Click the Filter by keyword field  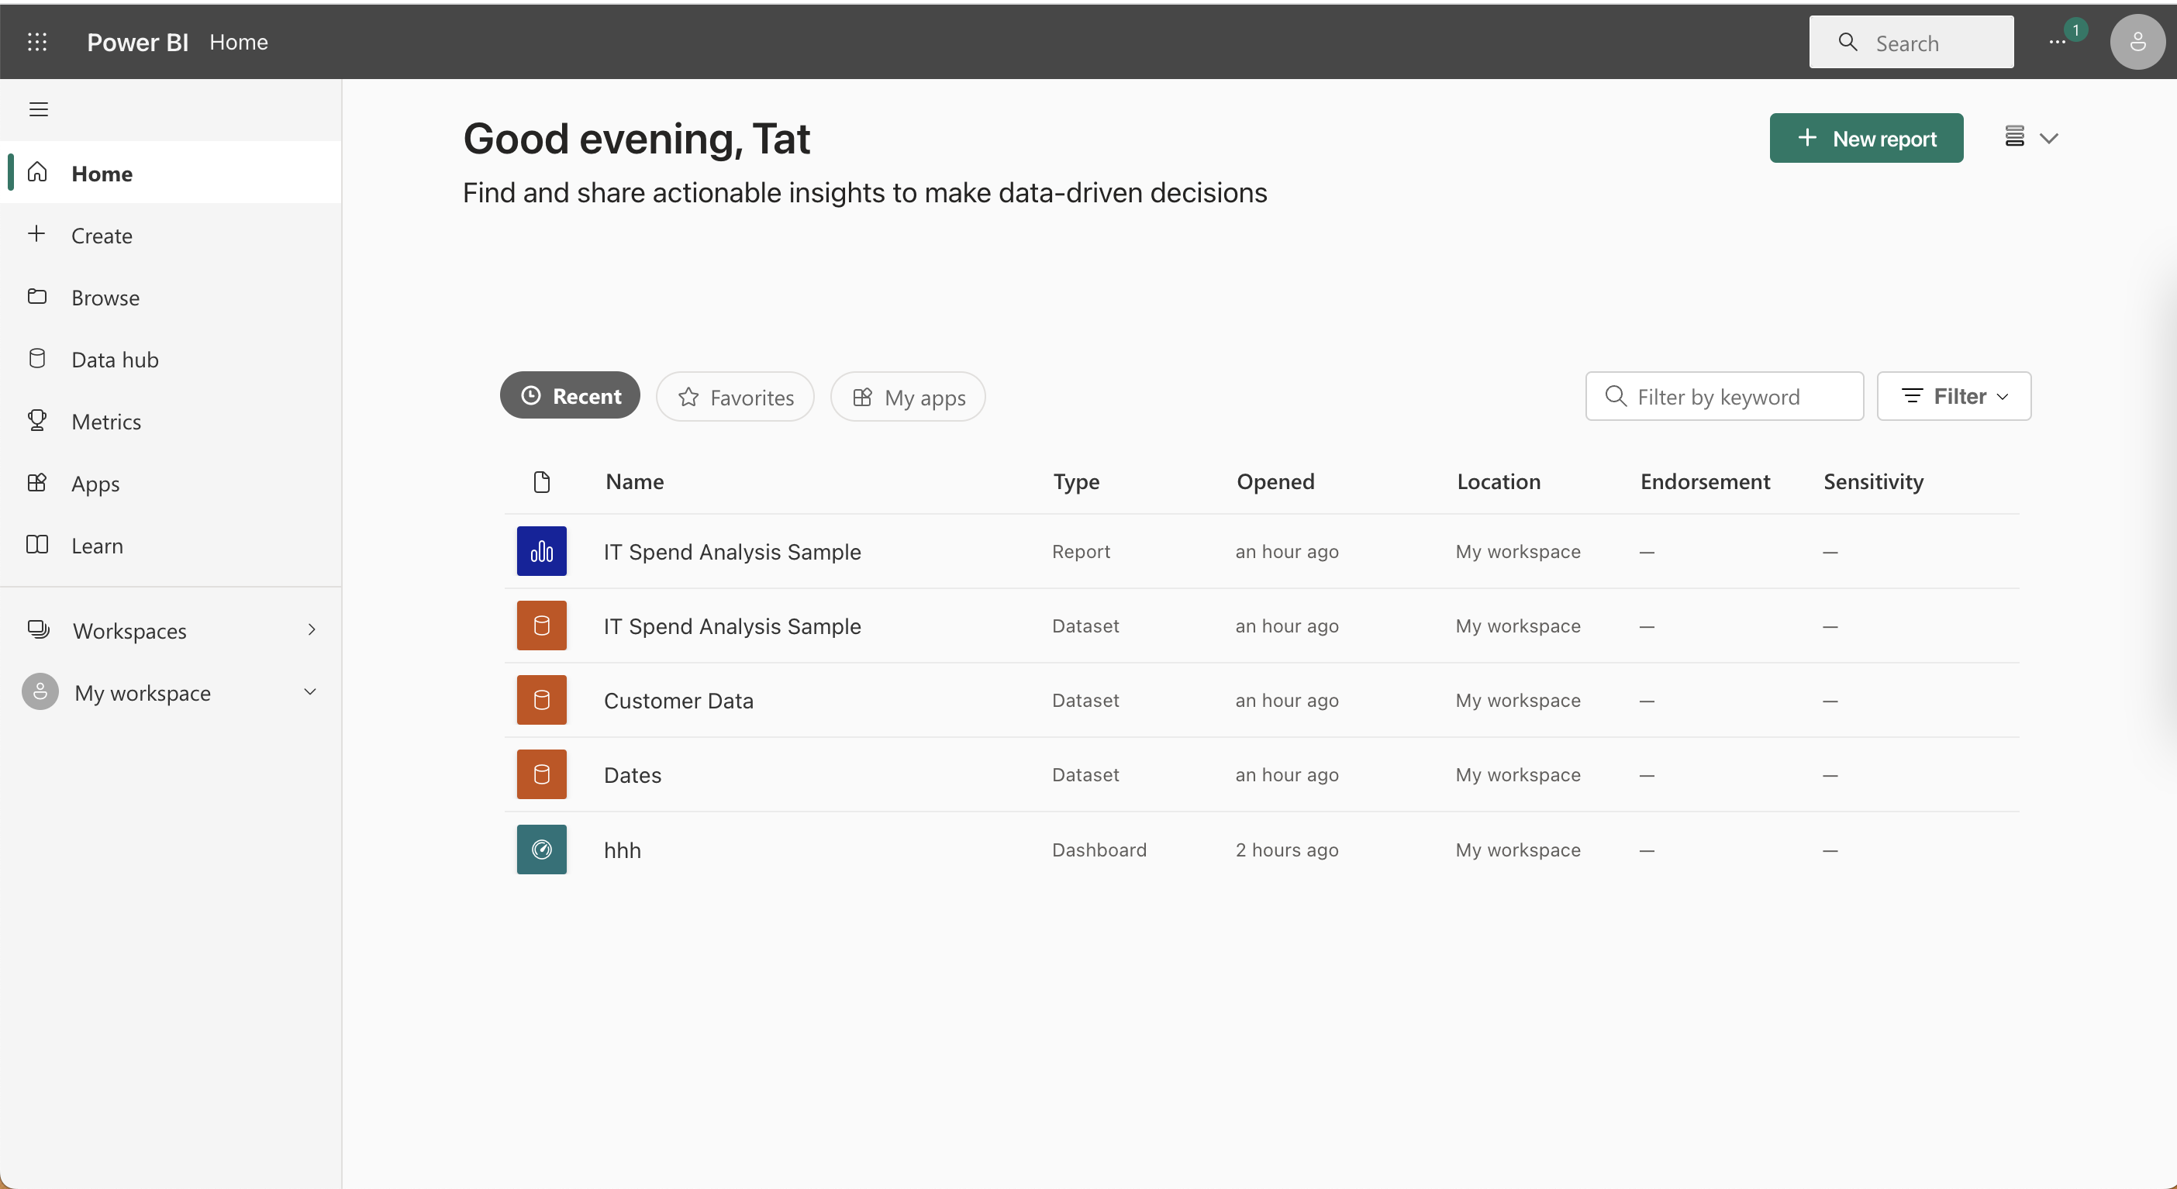click(x=1724, y=395)
